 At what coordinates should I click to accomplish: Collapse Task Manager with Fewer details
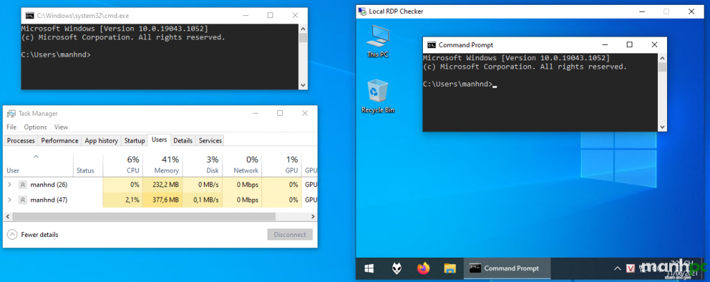coord(32,234)
